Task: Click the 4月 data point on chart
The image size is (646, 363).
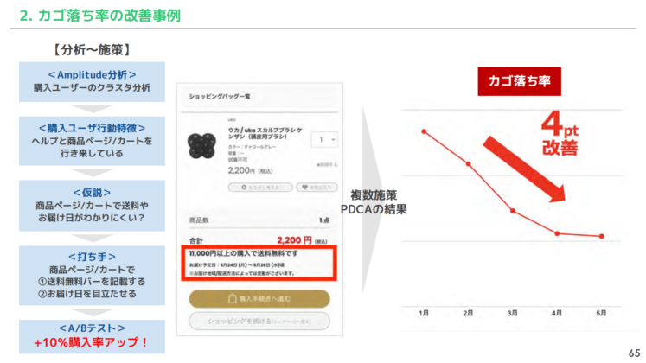Action: pyautogui.click(x=557, y=233)
